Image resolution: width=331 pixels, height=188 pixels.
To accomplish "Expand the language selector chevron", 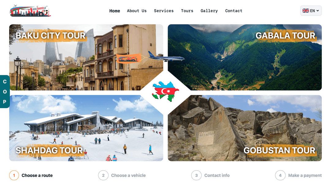I will pos(318,11).
